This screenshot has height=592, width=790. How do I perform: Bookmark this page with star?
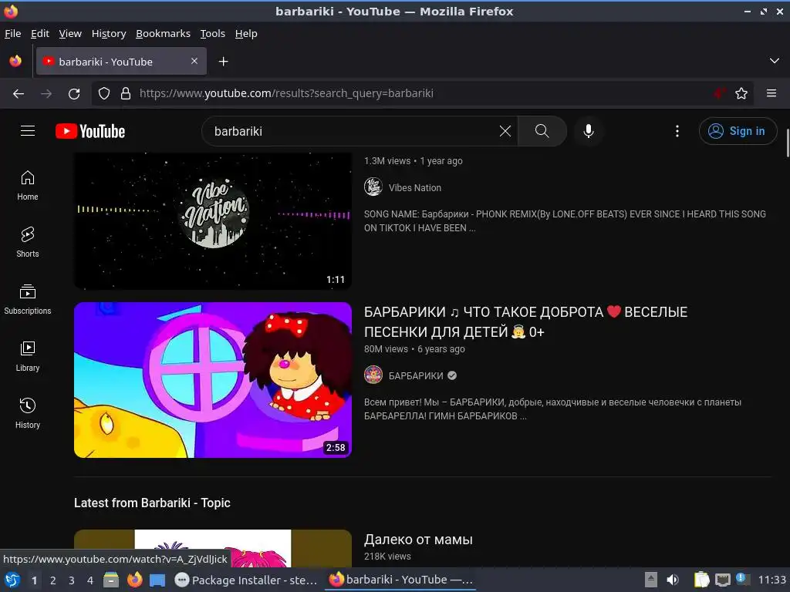point(741,93)
